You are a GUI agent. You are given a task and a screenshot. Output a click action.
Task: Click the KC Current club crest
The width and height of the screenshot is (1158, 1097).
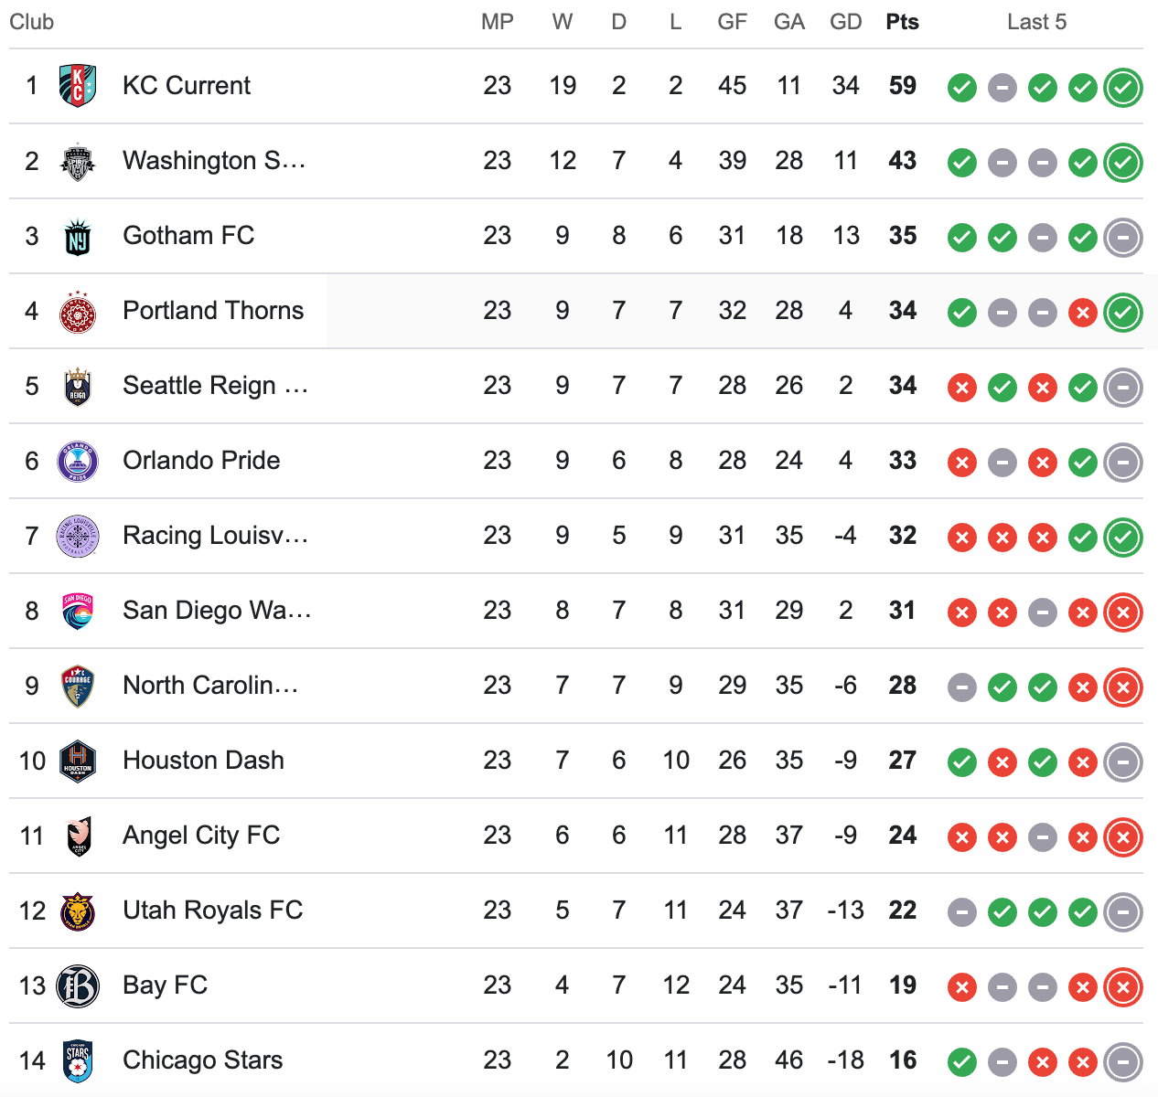[78, 86]
